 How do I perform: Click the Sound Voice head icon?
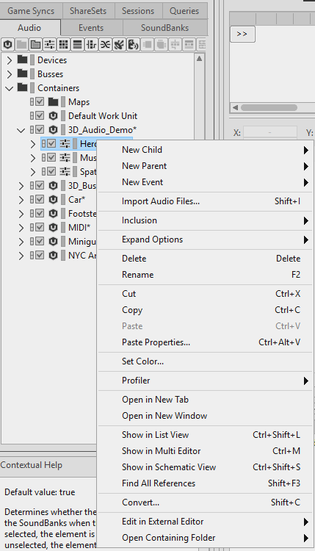click(133, 45)
